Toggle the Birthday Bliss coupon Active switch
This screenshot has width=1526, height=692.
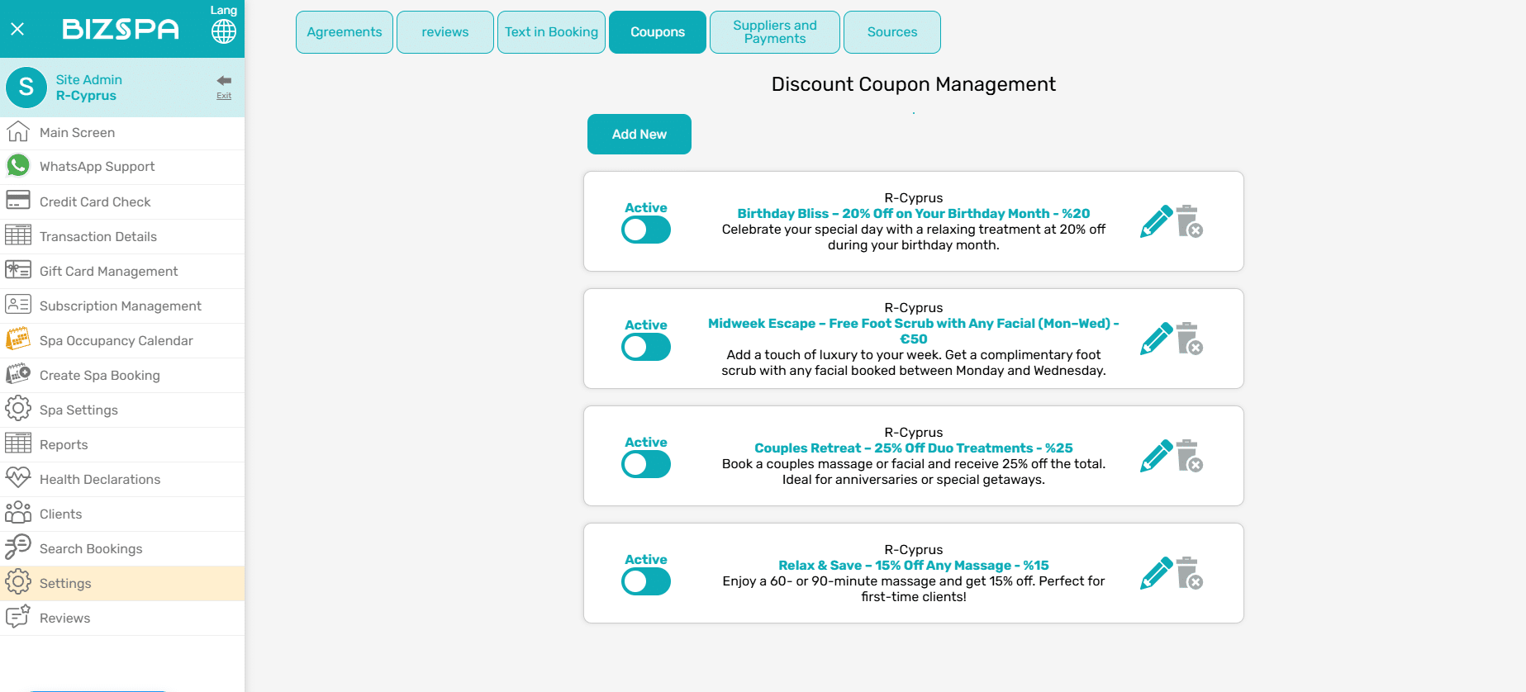tap(646, 230)
